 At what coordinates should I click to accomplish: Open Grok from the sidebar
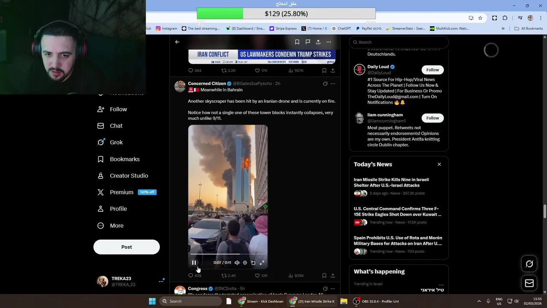tap(110, 142)
